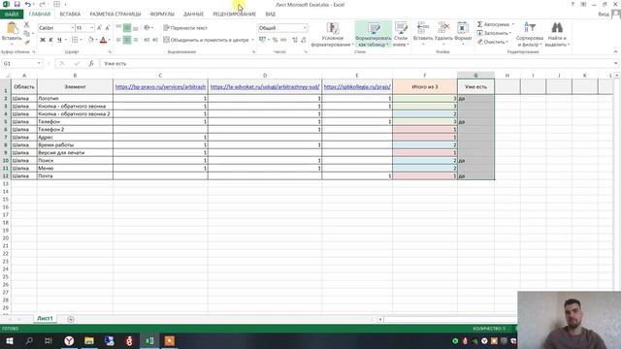Switch to РАЗМЕТКА СТРАНИЦЫ tab

click(115, 15)
